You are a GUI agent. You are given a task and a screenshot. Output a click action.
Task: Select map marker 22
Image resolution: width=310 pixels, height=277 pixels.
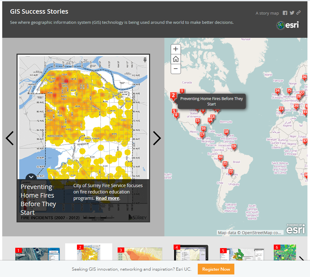coord(231,172)
